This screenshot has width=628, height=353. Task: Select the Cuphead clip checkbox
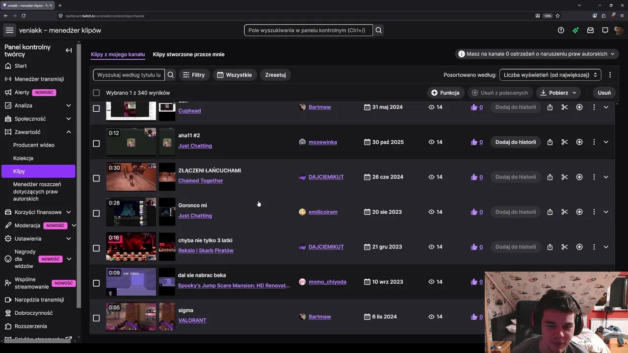tap(96, 108)
